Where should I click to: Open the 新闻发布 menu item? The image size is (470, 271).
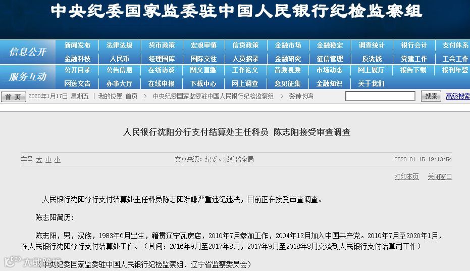click(x=77, y=46)
